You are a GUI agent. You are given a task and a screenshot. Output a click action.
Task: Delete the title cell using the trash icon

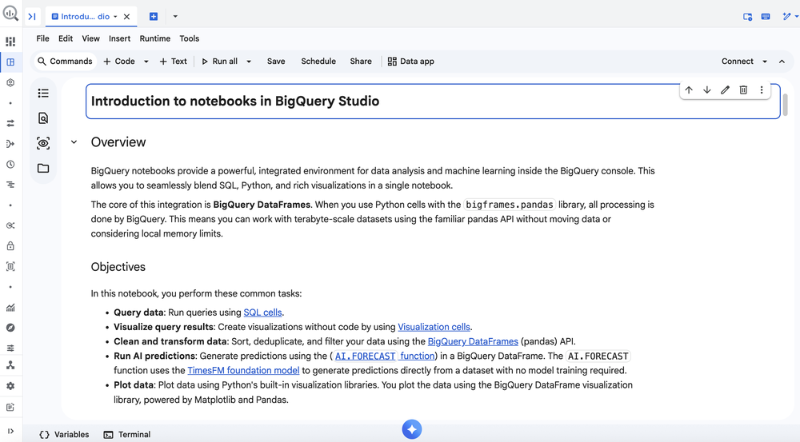[743, 90]
